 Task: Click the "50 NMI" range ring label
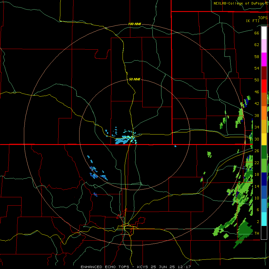coord(134,79)
